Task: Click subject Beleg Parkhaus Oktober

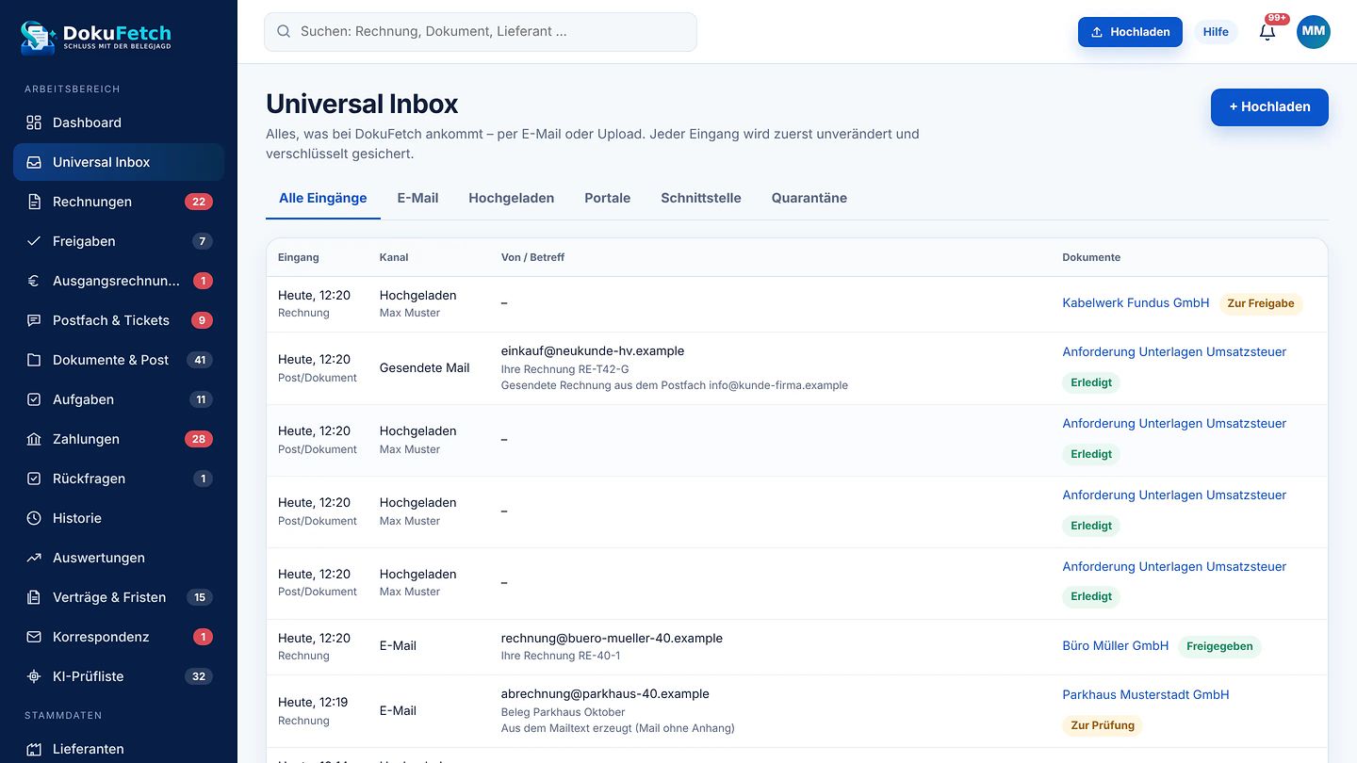Action: tap(563, 712)
